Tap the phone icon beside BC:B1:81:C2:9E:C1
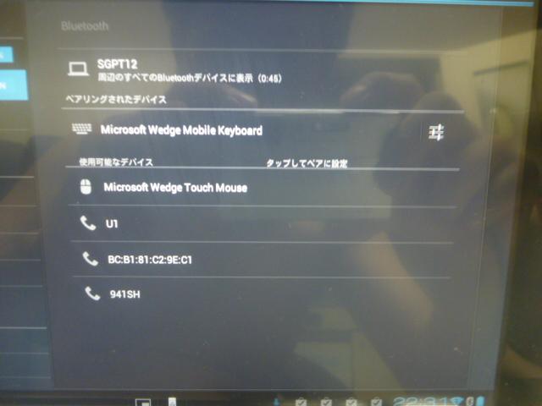 91,259
